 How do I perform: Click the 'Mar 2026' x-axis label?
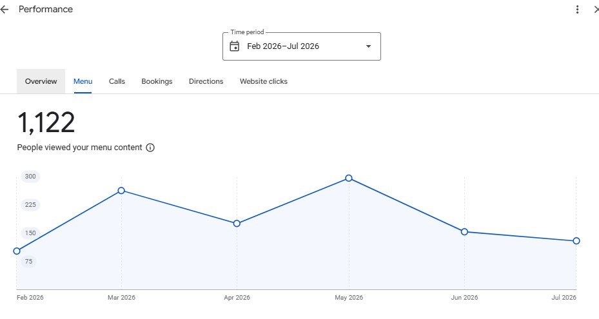pyautogui.click(x=121, y=298)
